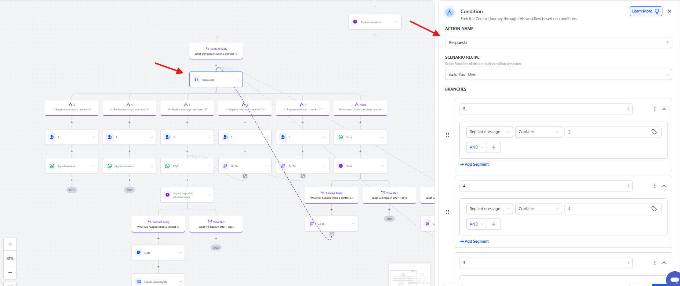680x286 pixels.
Task: Click Learn More button
Action: (646, 11)
